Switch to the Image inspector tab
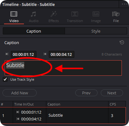This screenshot has height=126, width=129. tap(96, 17)
